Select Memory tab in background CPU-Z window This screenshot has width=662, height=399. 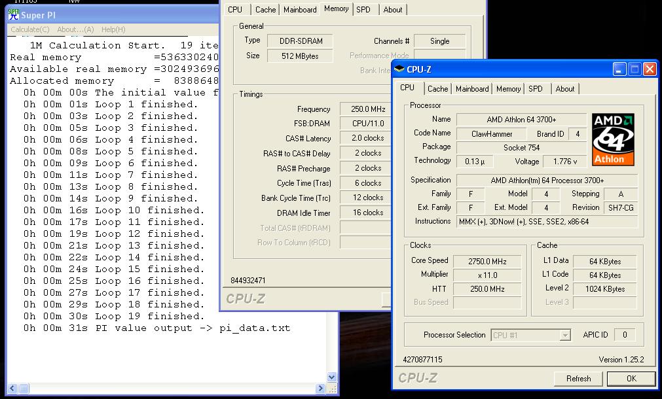336,9
